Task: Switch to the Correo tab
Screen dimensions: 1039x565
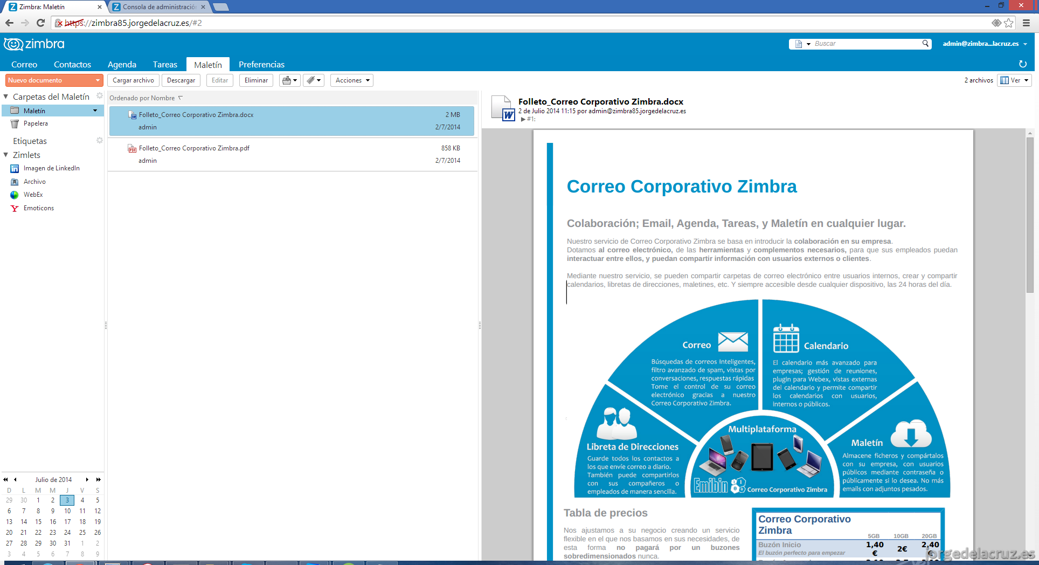Action: pyautogui.click(x=24, y=64)
